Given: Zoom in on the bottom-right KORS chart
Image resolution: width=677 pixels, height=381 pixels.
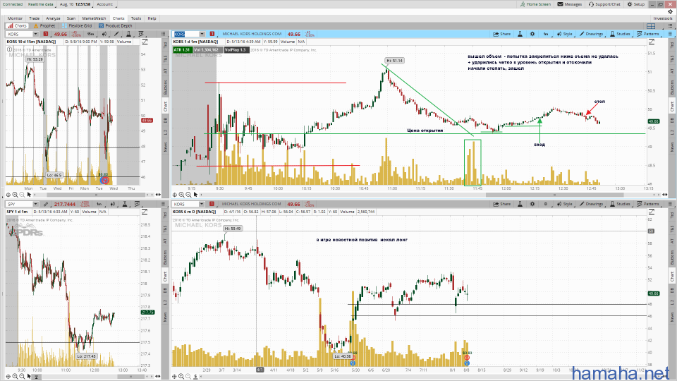Looking at the screenshot, I should pyautogui.click(x=181, y=377).
